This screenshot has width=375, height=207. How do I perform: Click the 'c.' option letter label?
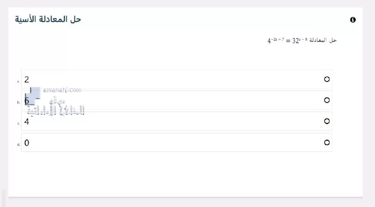coord(18,123)
